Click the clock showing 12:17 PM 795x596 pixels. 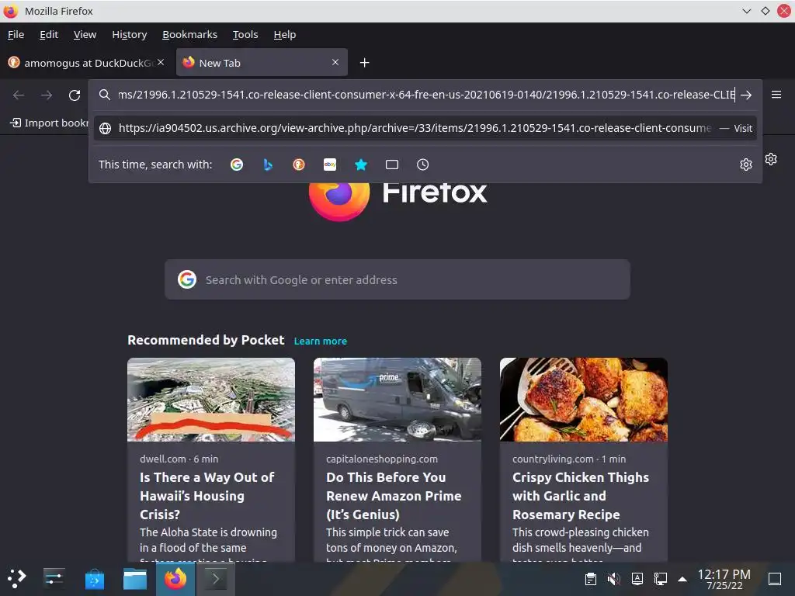pyautogui.click(x=724, y=579)
